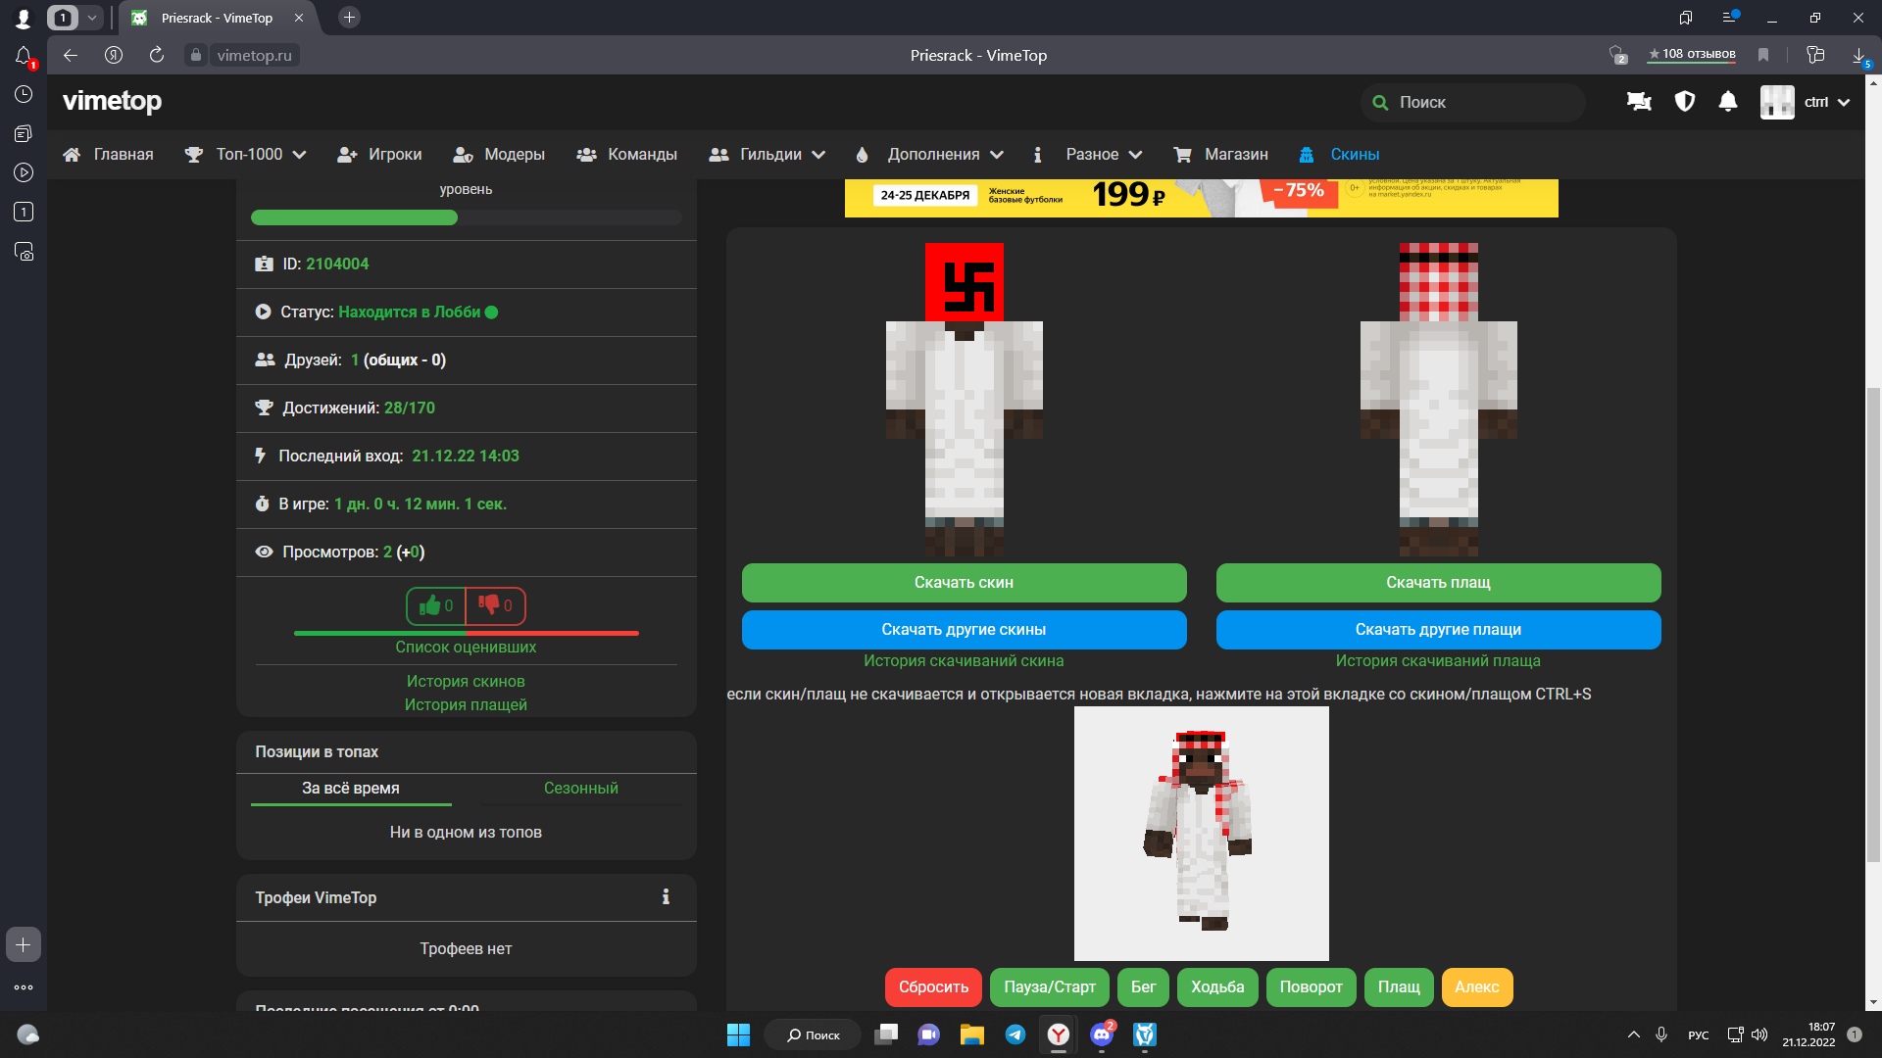Image resolution: width=1882 pixels, height=1058 pixels.
Task: Open the chat messages icon in header
Action: 1639,102
